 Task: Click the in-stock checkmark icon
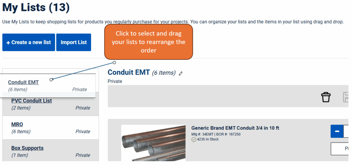tap(194, 140)
